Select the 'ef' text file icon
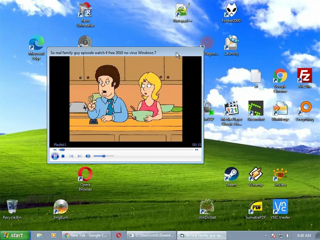The height and width of the screenshot is (240, 320). coord(256,78)
